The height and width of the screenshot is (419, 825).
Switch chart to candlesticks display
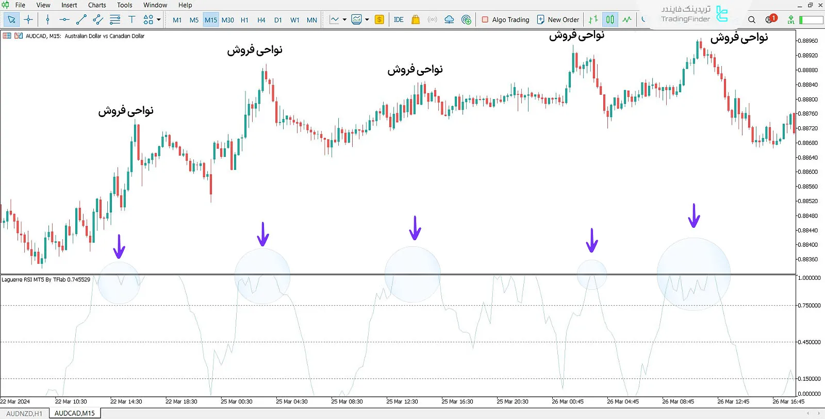coord(610,20)
